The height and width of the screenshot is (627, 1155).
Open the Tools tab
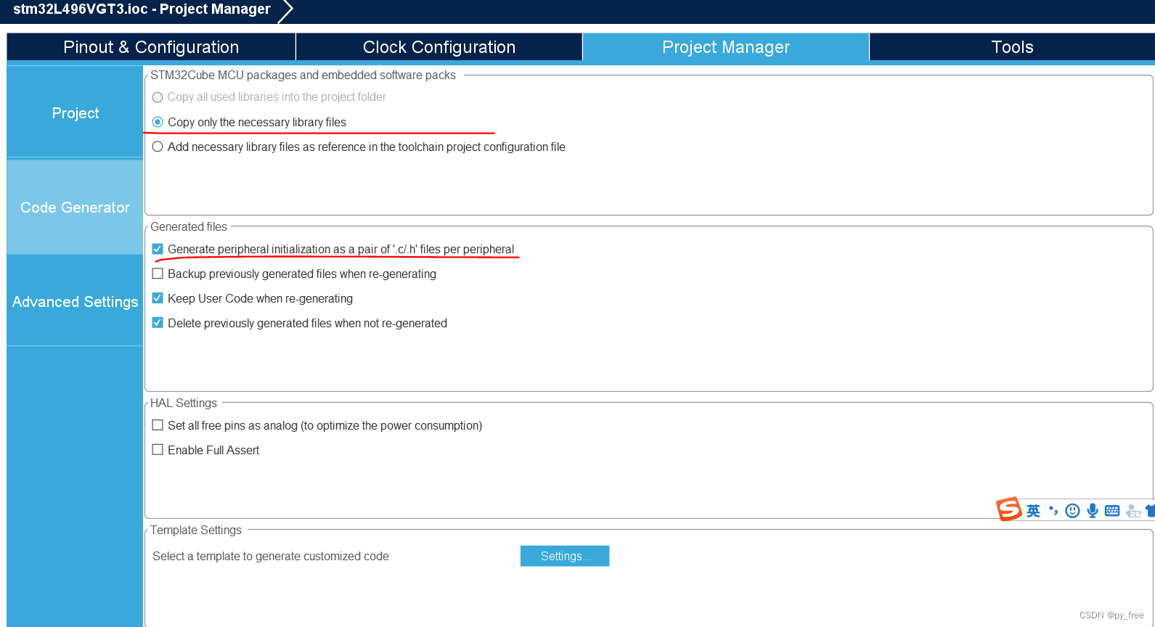click(1012, 47)
